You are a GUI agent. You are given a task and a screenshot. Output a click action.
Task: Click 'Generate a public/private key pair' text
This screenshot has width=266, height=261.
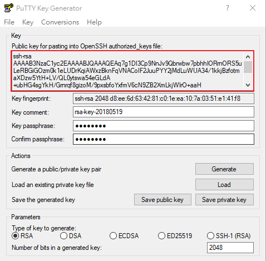pos(56,169)
